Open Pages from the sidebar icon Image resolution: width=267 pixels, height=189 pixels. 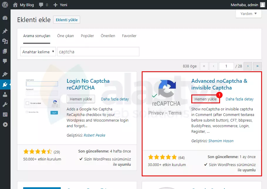[5, 51]
